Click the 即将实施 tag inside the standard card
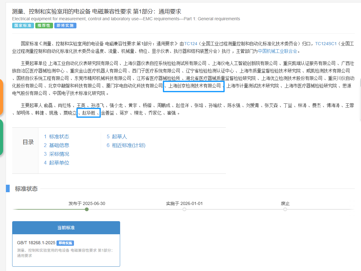The height and width of the screenshot is (271, 361). pos(65,243)
